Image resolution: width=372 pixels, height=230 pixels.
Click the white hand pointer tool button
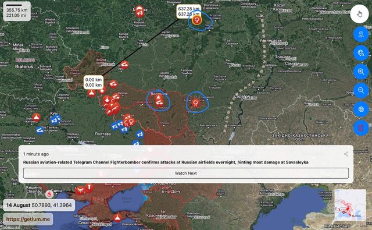359,14
